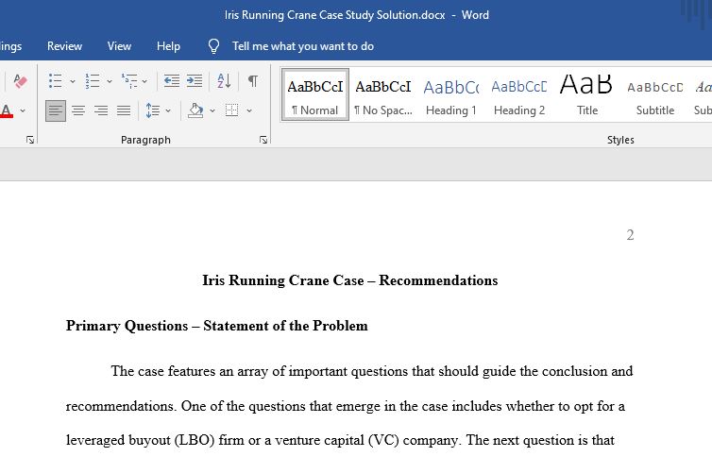Decrease the paragraph indent

(172, 81)
